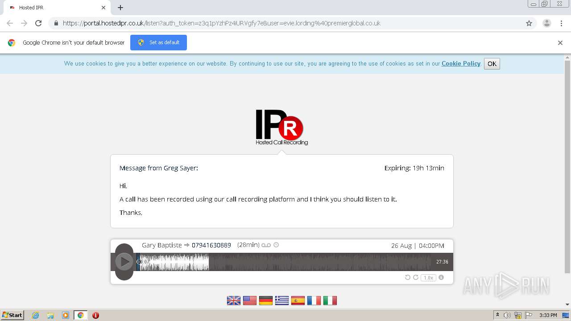Click the 27:36 total duration label
Image resolution: width=571 pixels, height=321 pixels.
[442, 262]
